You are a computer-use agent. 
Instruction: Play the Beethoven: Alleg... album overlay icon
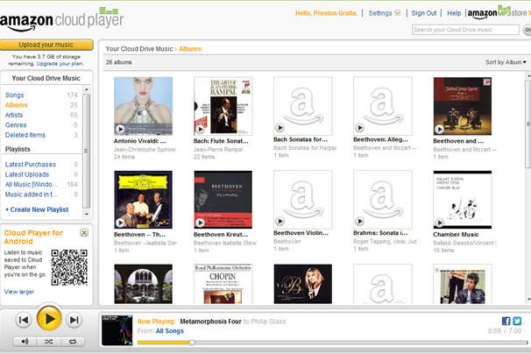click(359, 128)
